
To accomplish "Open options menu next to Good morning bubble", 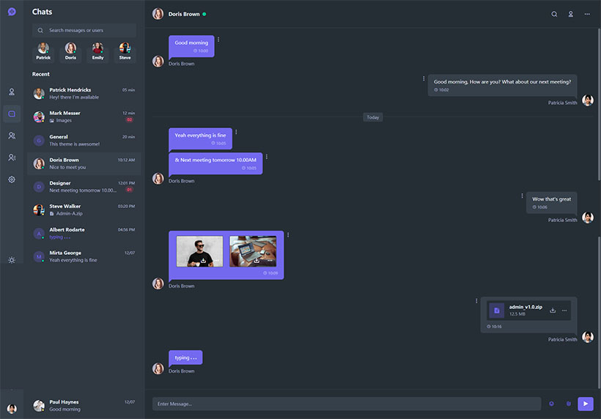I will (218, 40).
